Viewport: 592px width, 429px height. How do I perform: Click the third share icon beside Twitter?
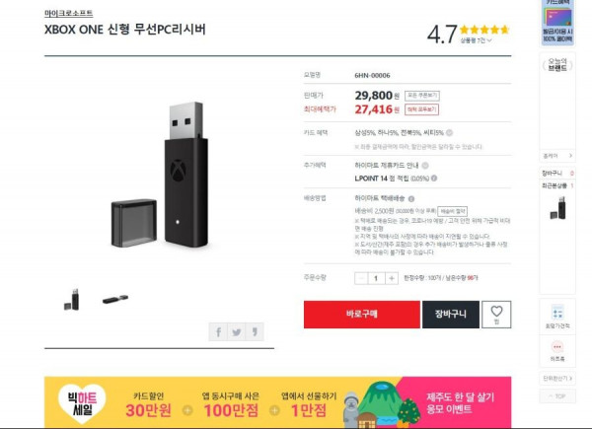255,332
